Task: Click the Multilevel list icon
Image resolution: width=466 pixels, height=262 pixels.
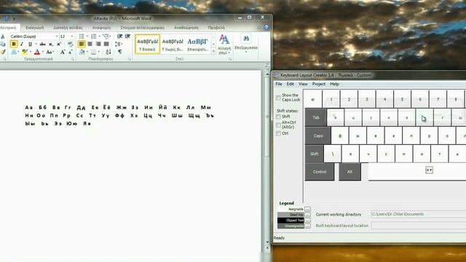Action: coord(106,36)
